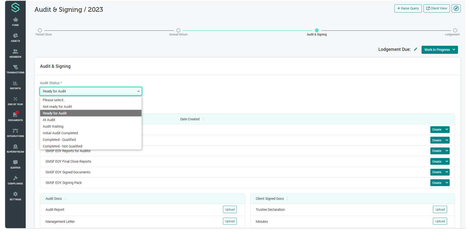The image size is (470, 247).
Task: Choose 'Completed - Qualified' status option
Action: coord(59,140)
